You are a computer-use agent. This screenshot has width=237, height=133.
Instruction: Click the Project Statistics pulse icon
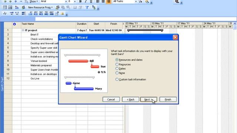tap(5, 13)
